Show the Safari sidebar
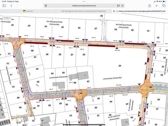This screenshot has height=126, width=168. click(4, 6)
